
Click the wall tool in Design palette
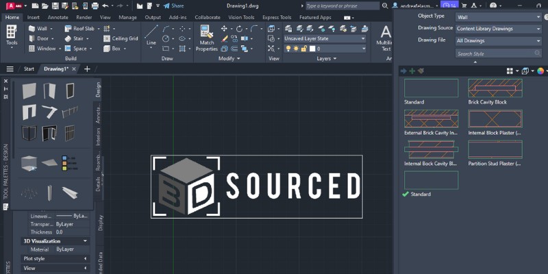click(29, 91)
